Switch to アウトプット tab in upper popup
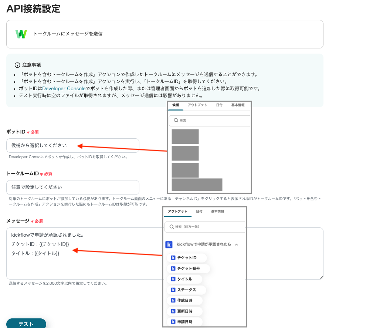Image resolution: width=366 pixels, height=328 pixels. point(197,105)
